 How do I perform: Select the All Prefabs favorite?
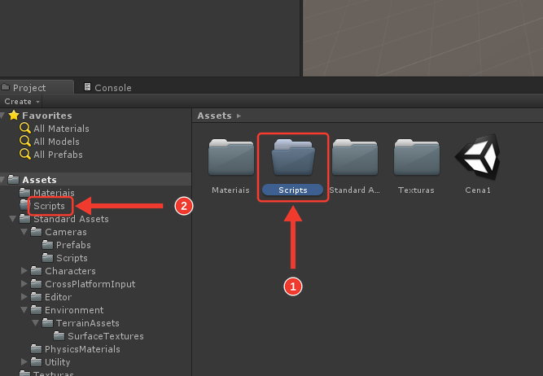(58, 155)
